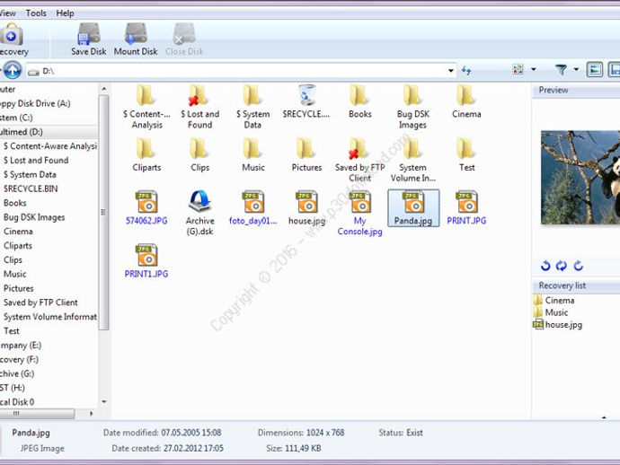The width and height of the screenshot is (620, 465).
Task: Go up one level with the blue arrow
Action: pos(13,71)
